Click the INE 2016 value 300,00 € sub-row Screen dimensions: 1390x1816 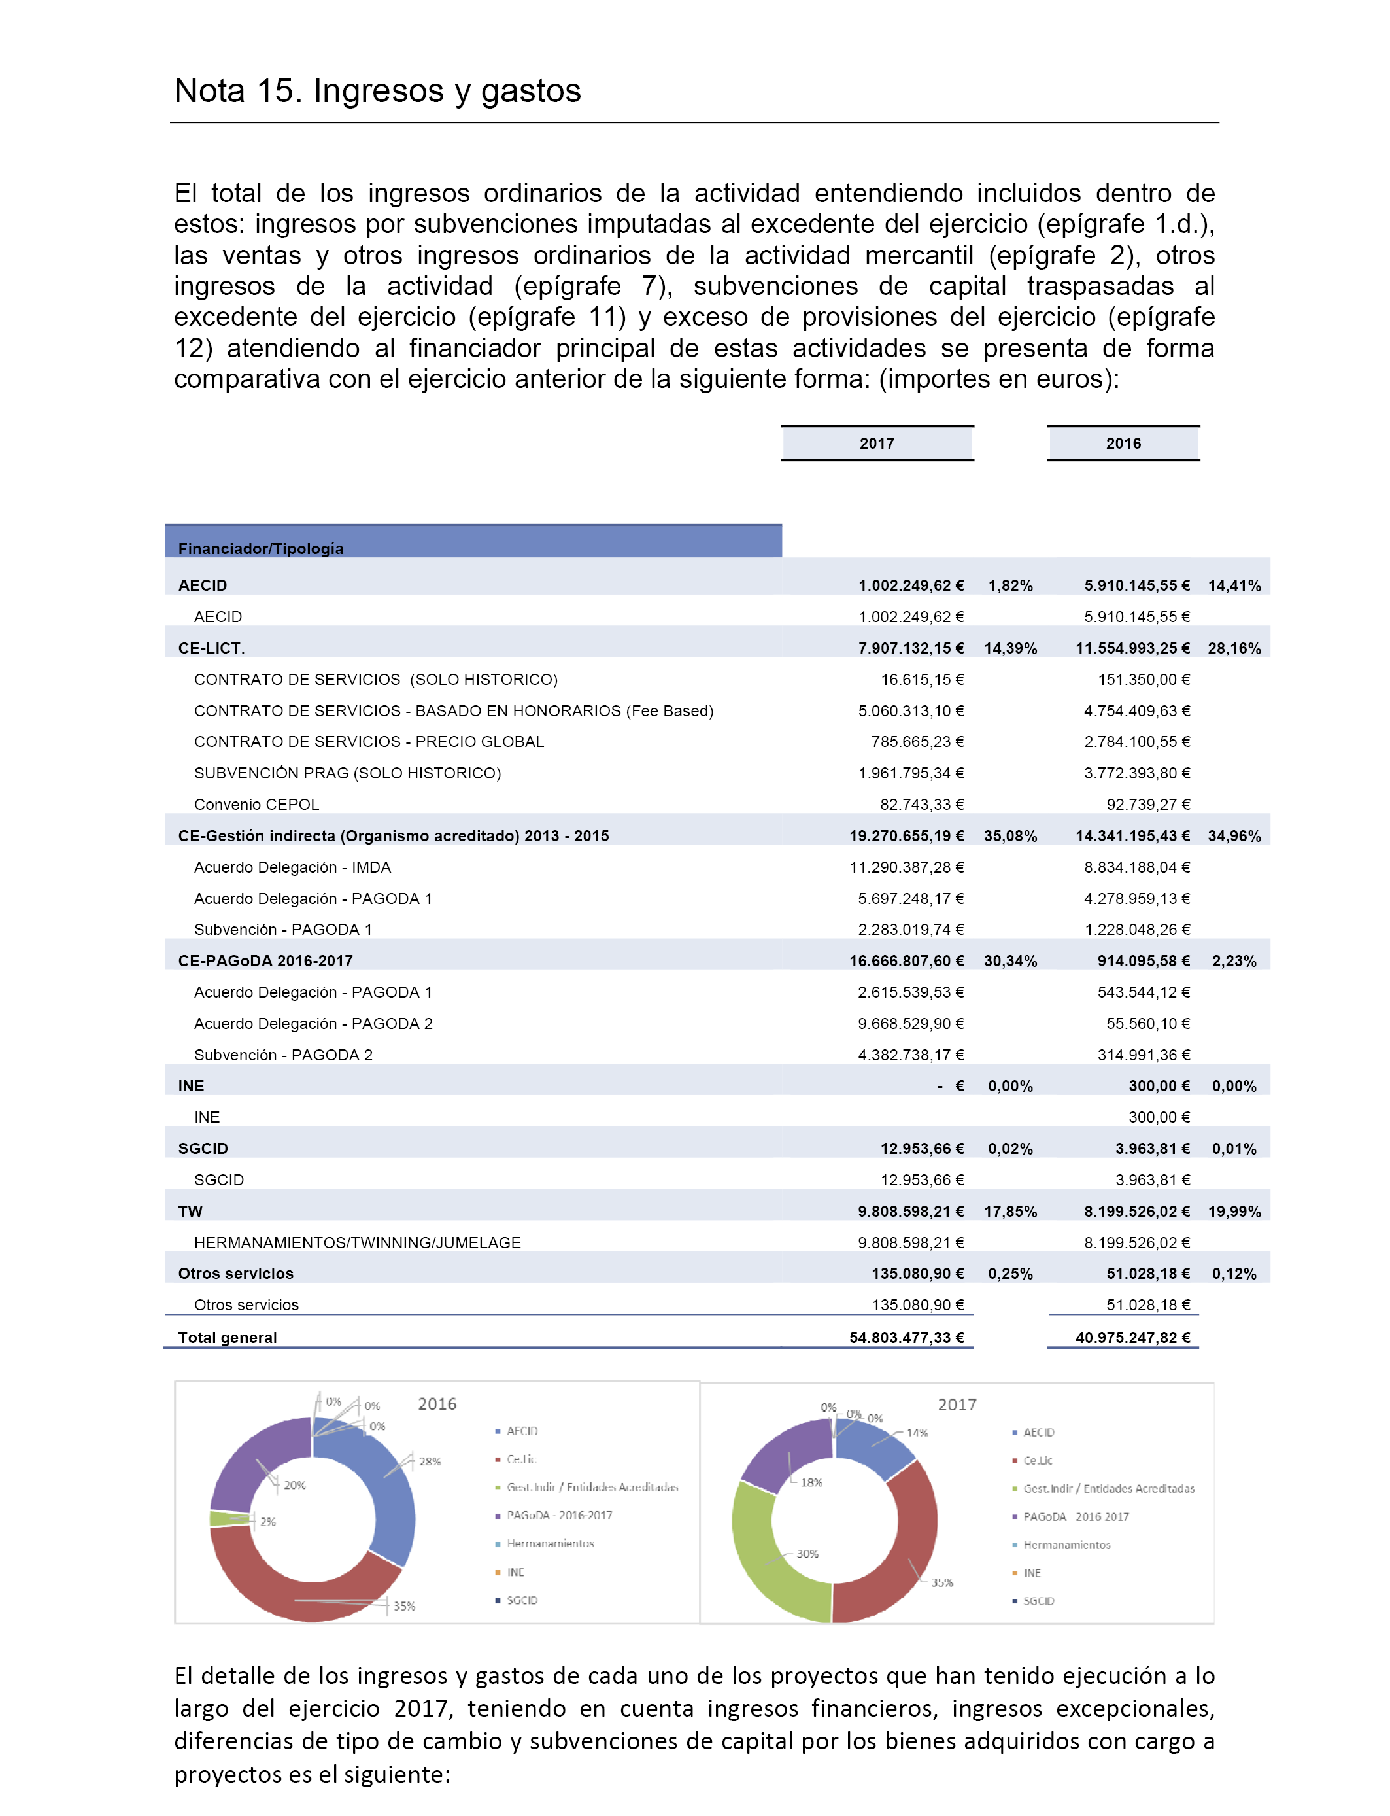point(1159,1117)
